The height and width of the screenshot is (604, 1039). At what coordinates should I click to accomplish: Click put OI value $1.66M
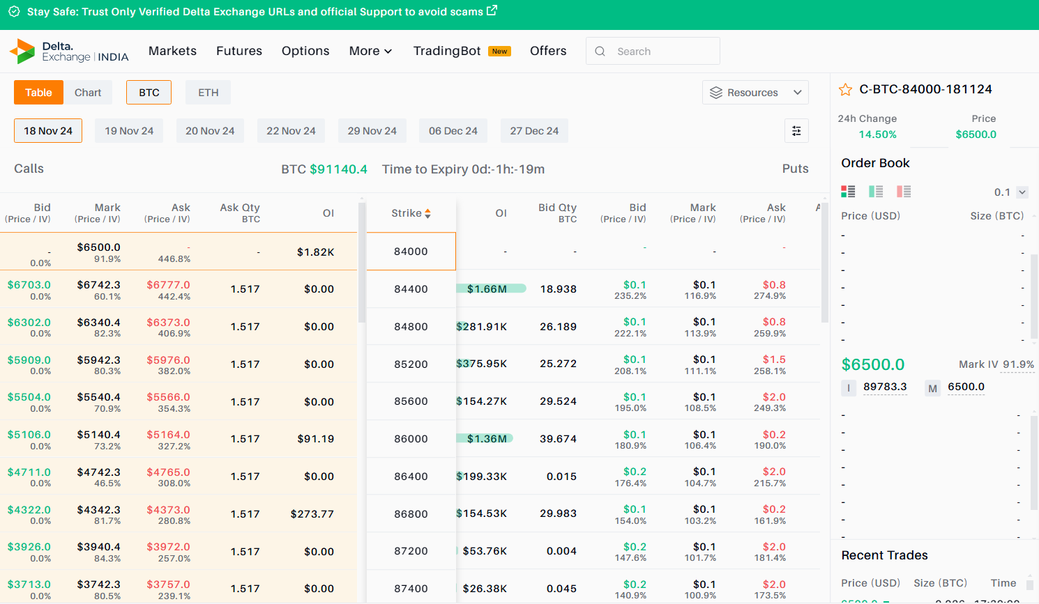[487, 289]
